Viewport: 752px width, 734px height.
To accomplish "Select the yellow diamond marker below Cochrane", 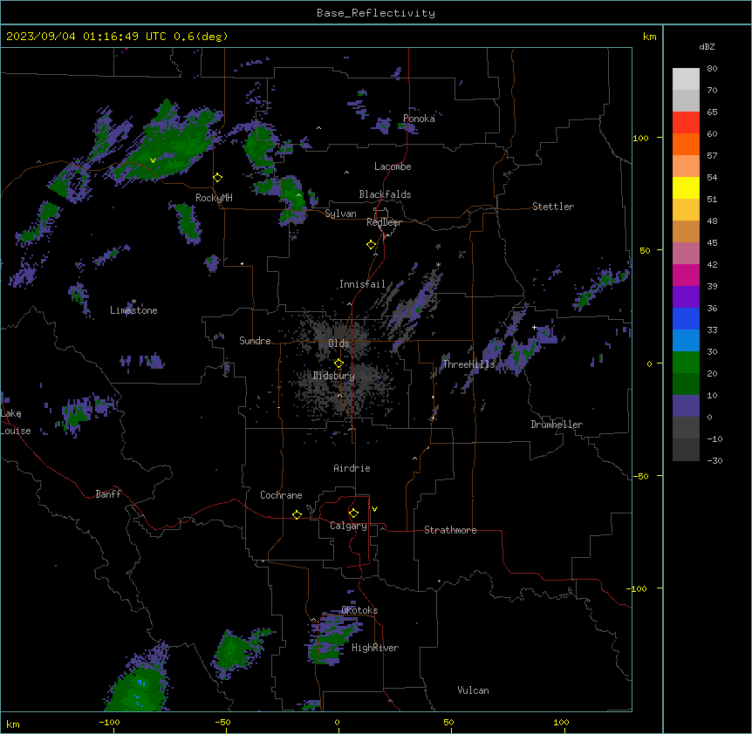I will pos(297,514).
